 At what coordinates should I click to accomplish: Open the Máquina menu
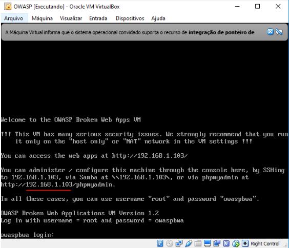click(42, 18)
